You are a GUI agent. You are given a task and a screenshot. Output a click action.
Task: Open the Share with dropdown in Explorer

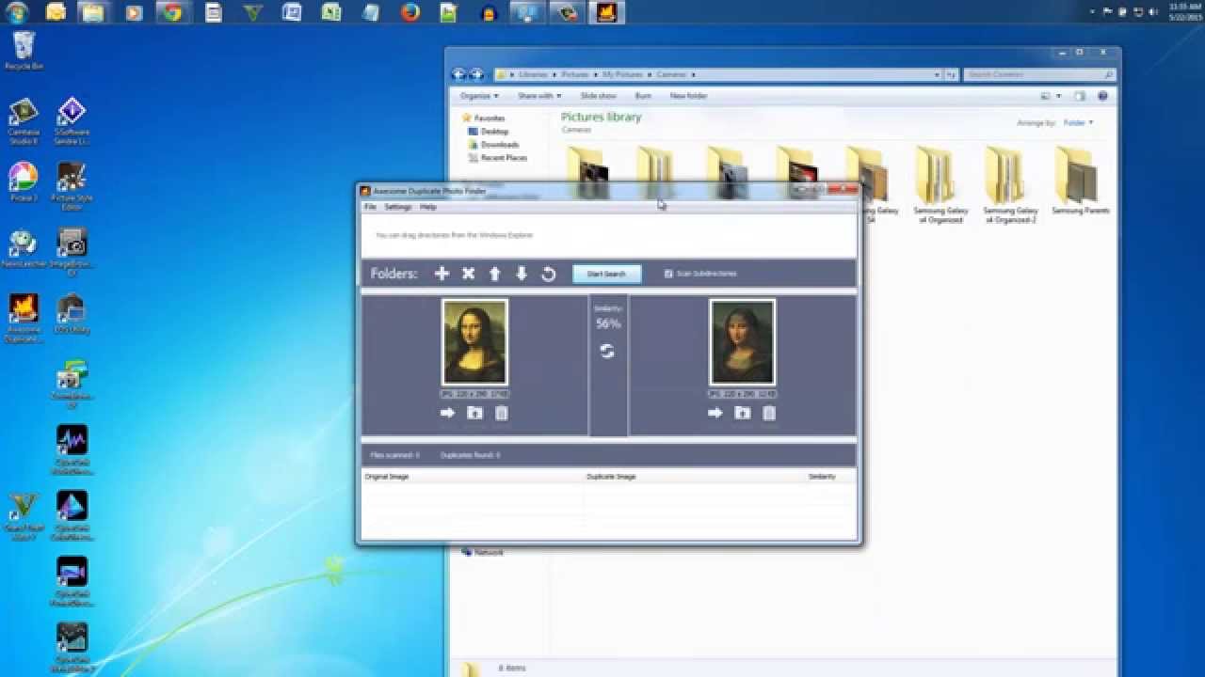[x=539, y=96]
